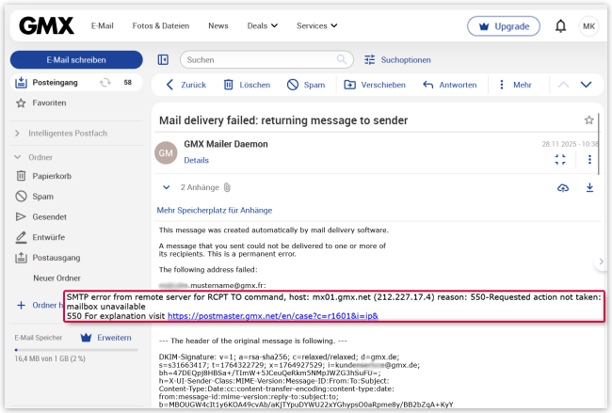Open the Services dropdown
612x413 pixels.
317,25
